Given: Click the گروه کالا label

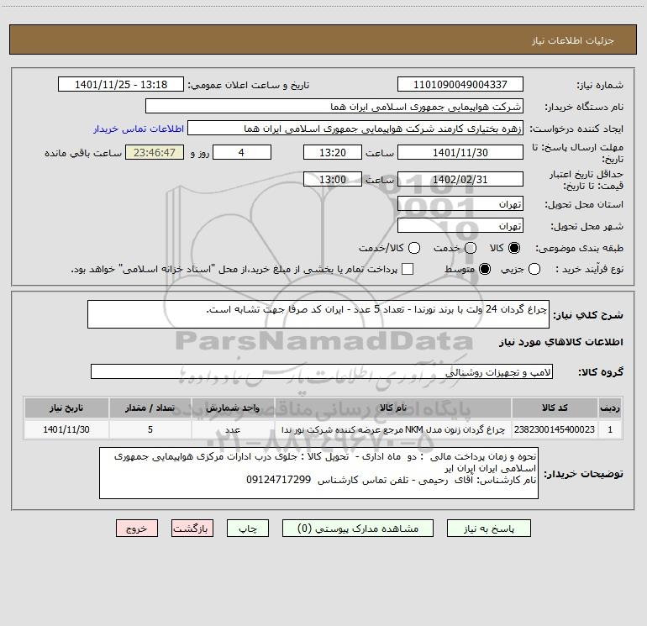Looking at the screenshot, I should click(601, 371).
